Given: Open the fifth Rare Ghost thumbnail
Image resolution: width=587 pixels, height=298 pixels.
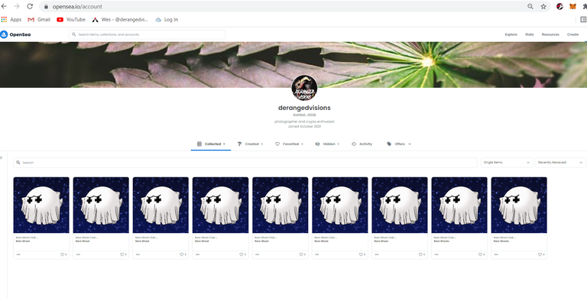Looking at the screenshot, I should tap(280, 205).
